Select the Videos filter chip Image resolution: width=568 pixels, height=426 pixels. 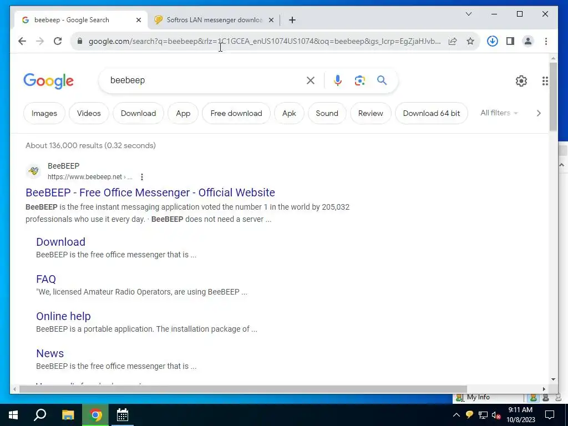[89, 113]
